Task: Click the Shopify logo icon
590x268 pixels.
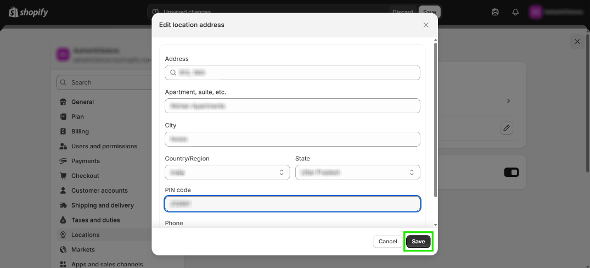Action: [14, 12]
